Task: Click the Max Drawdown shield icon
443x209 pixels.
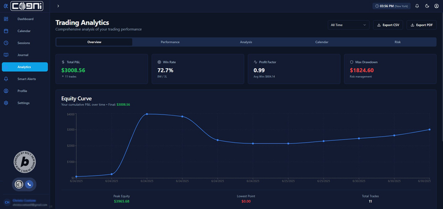Action: (x=351, y=62)
